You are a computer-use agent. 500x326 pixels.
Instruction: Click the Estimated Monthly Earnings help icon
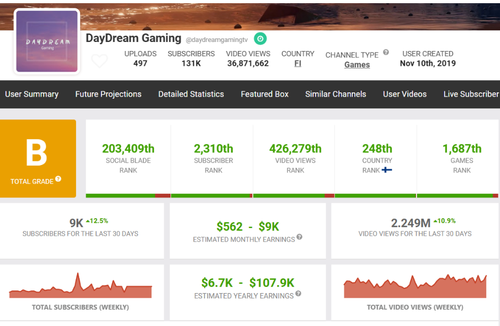[300, 237]
